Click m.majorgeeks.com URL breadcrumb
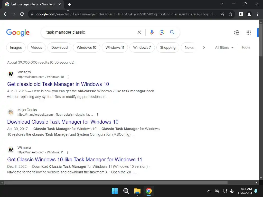 pos(55,115)
